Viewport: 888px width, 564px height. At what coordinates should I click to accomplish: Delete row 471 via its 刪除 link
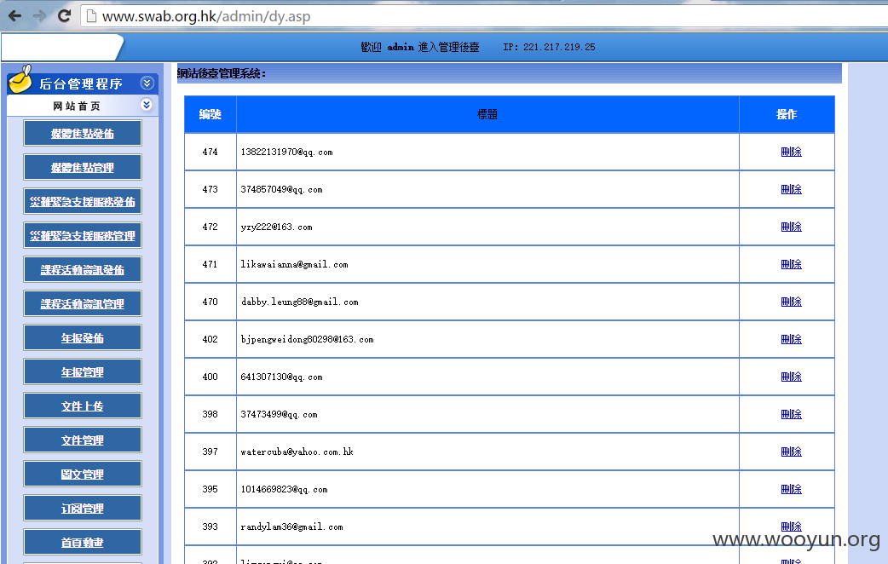(791, 264)
